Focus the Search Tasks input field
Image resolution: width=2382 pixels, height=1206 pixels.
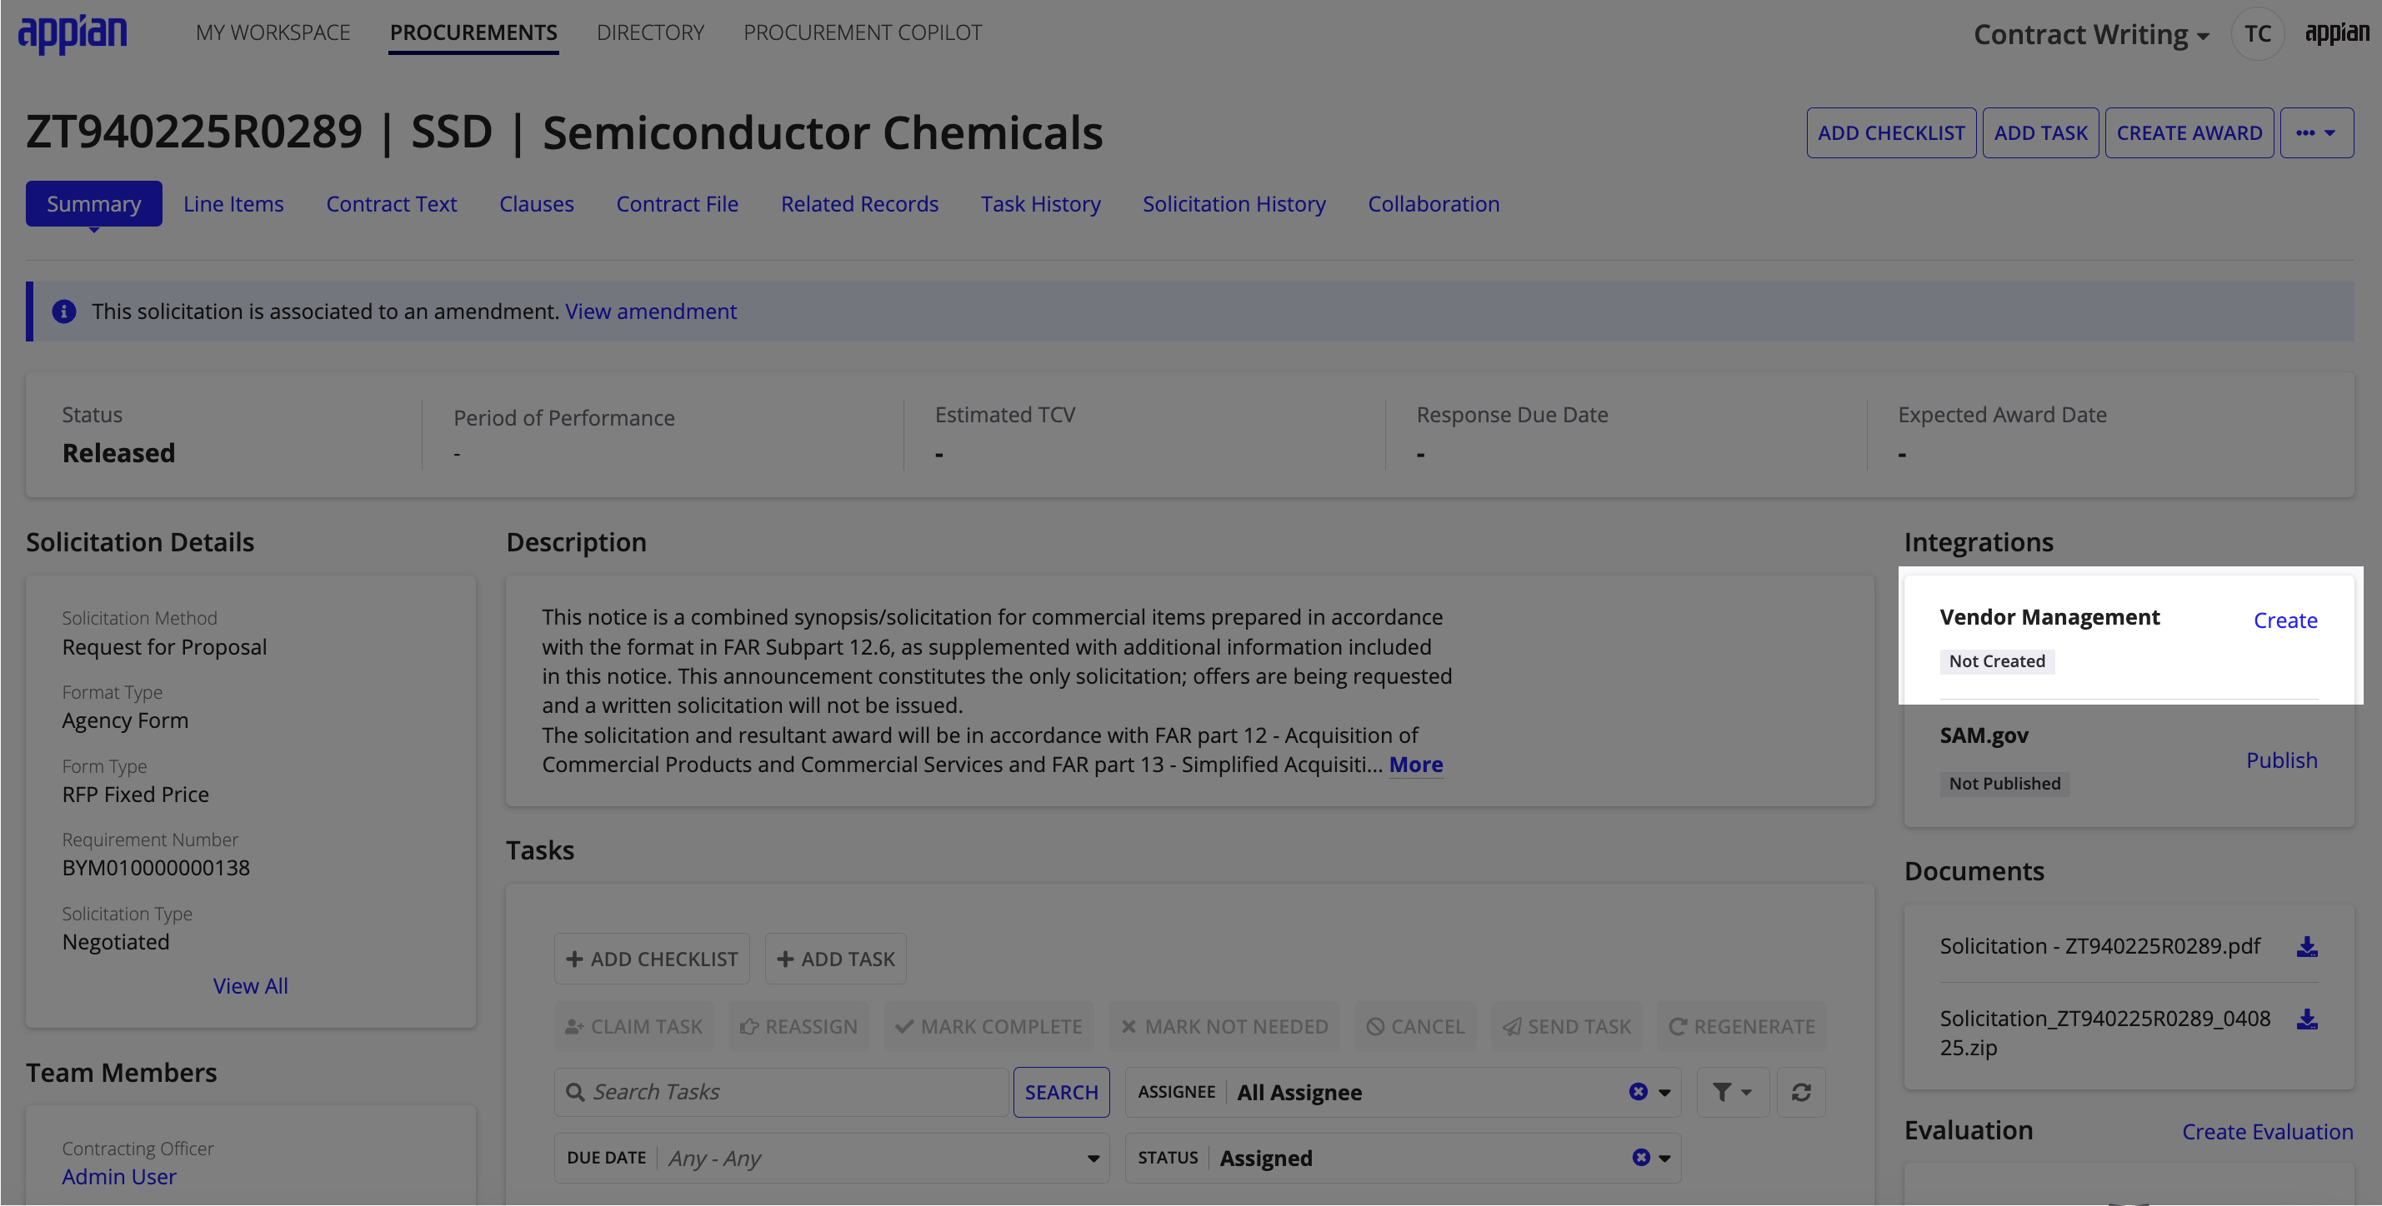[782, 1093]
